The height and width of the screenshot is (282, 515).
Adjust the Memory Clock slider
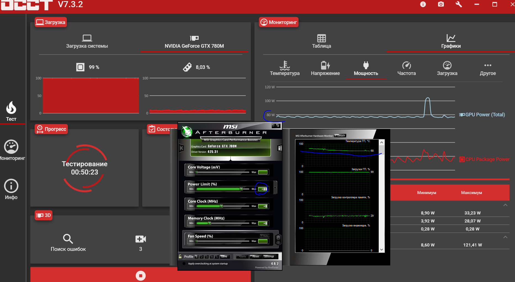(222, 223)
